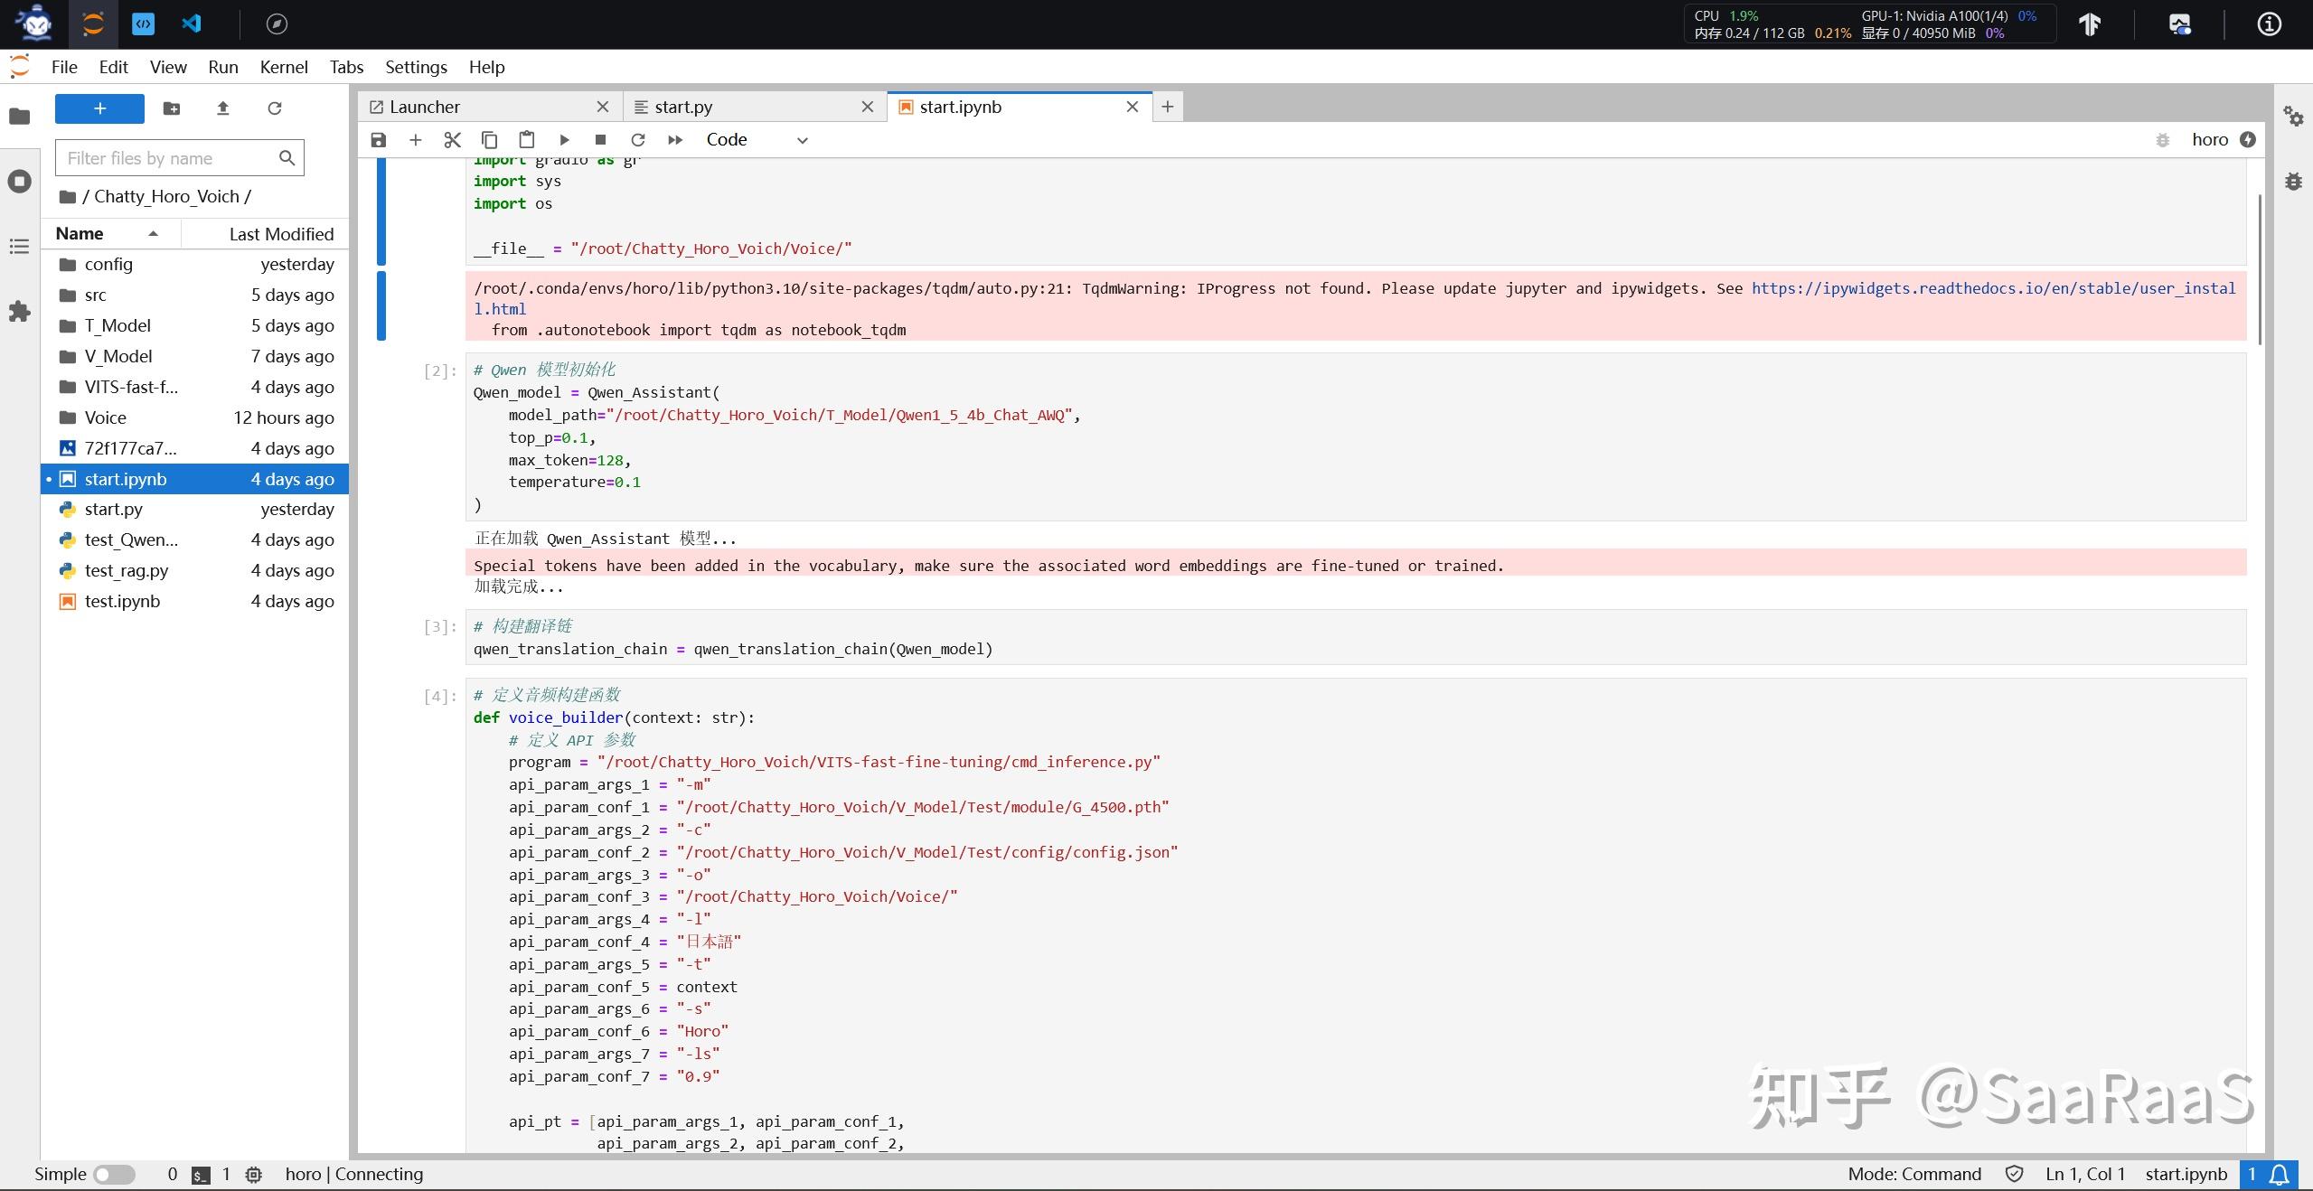Open the Table of Contents sidebar
2313x1191 pixels.
click(x=19, y=247)
